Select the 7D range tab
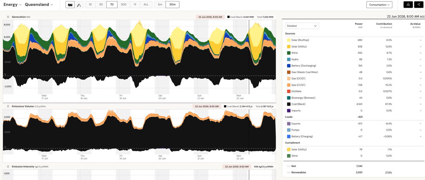Screen dimensions: 425x180 [x=112, y=5]
